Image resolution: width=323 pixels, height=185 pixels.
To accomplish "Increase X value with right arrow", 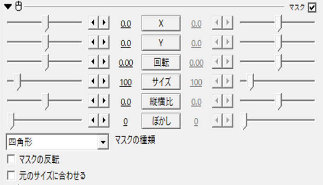I will tap(104, 23).
